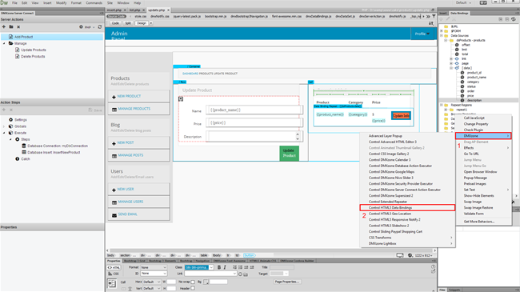Open the Bg color swatch picker
The width and height of the screenshot is (520, 292).
206,282
